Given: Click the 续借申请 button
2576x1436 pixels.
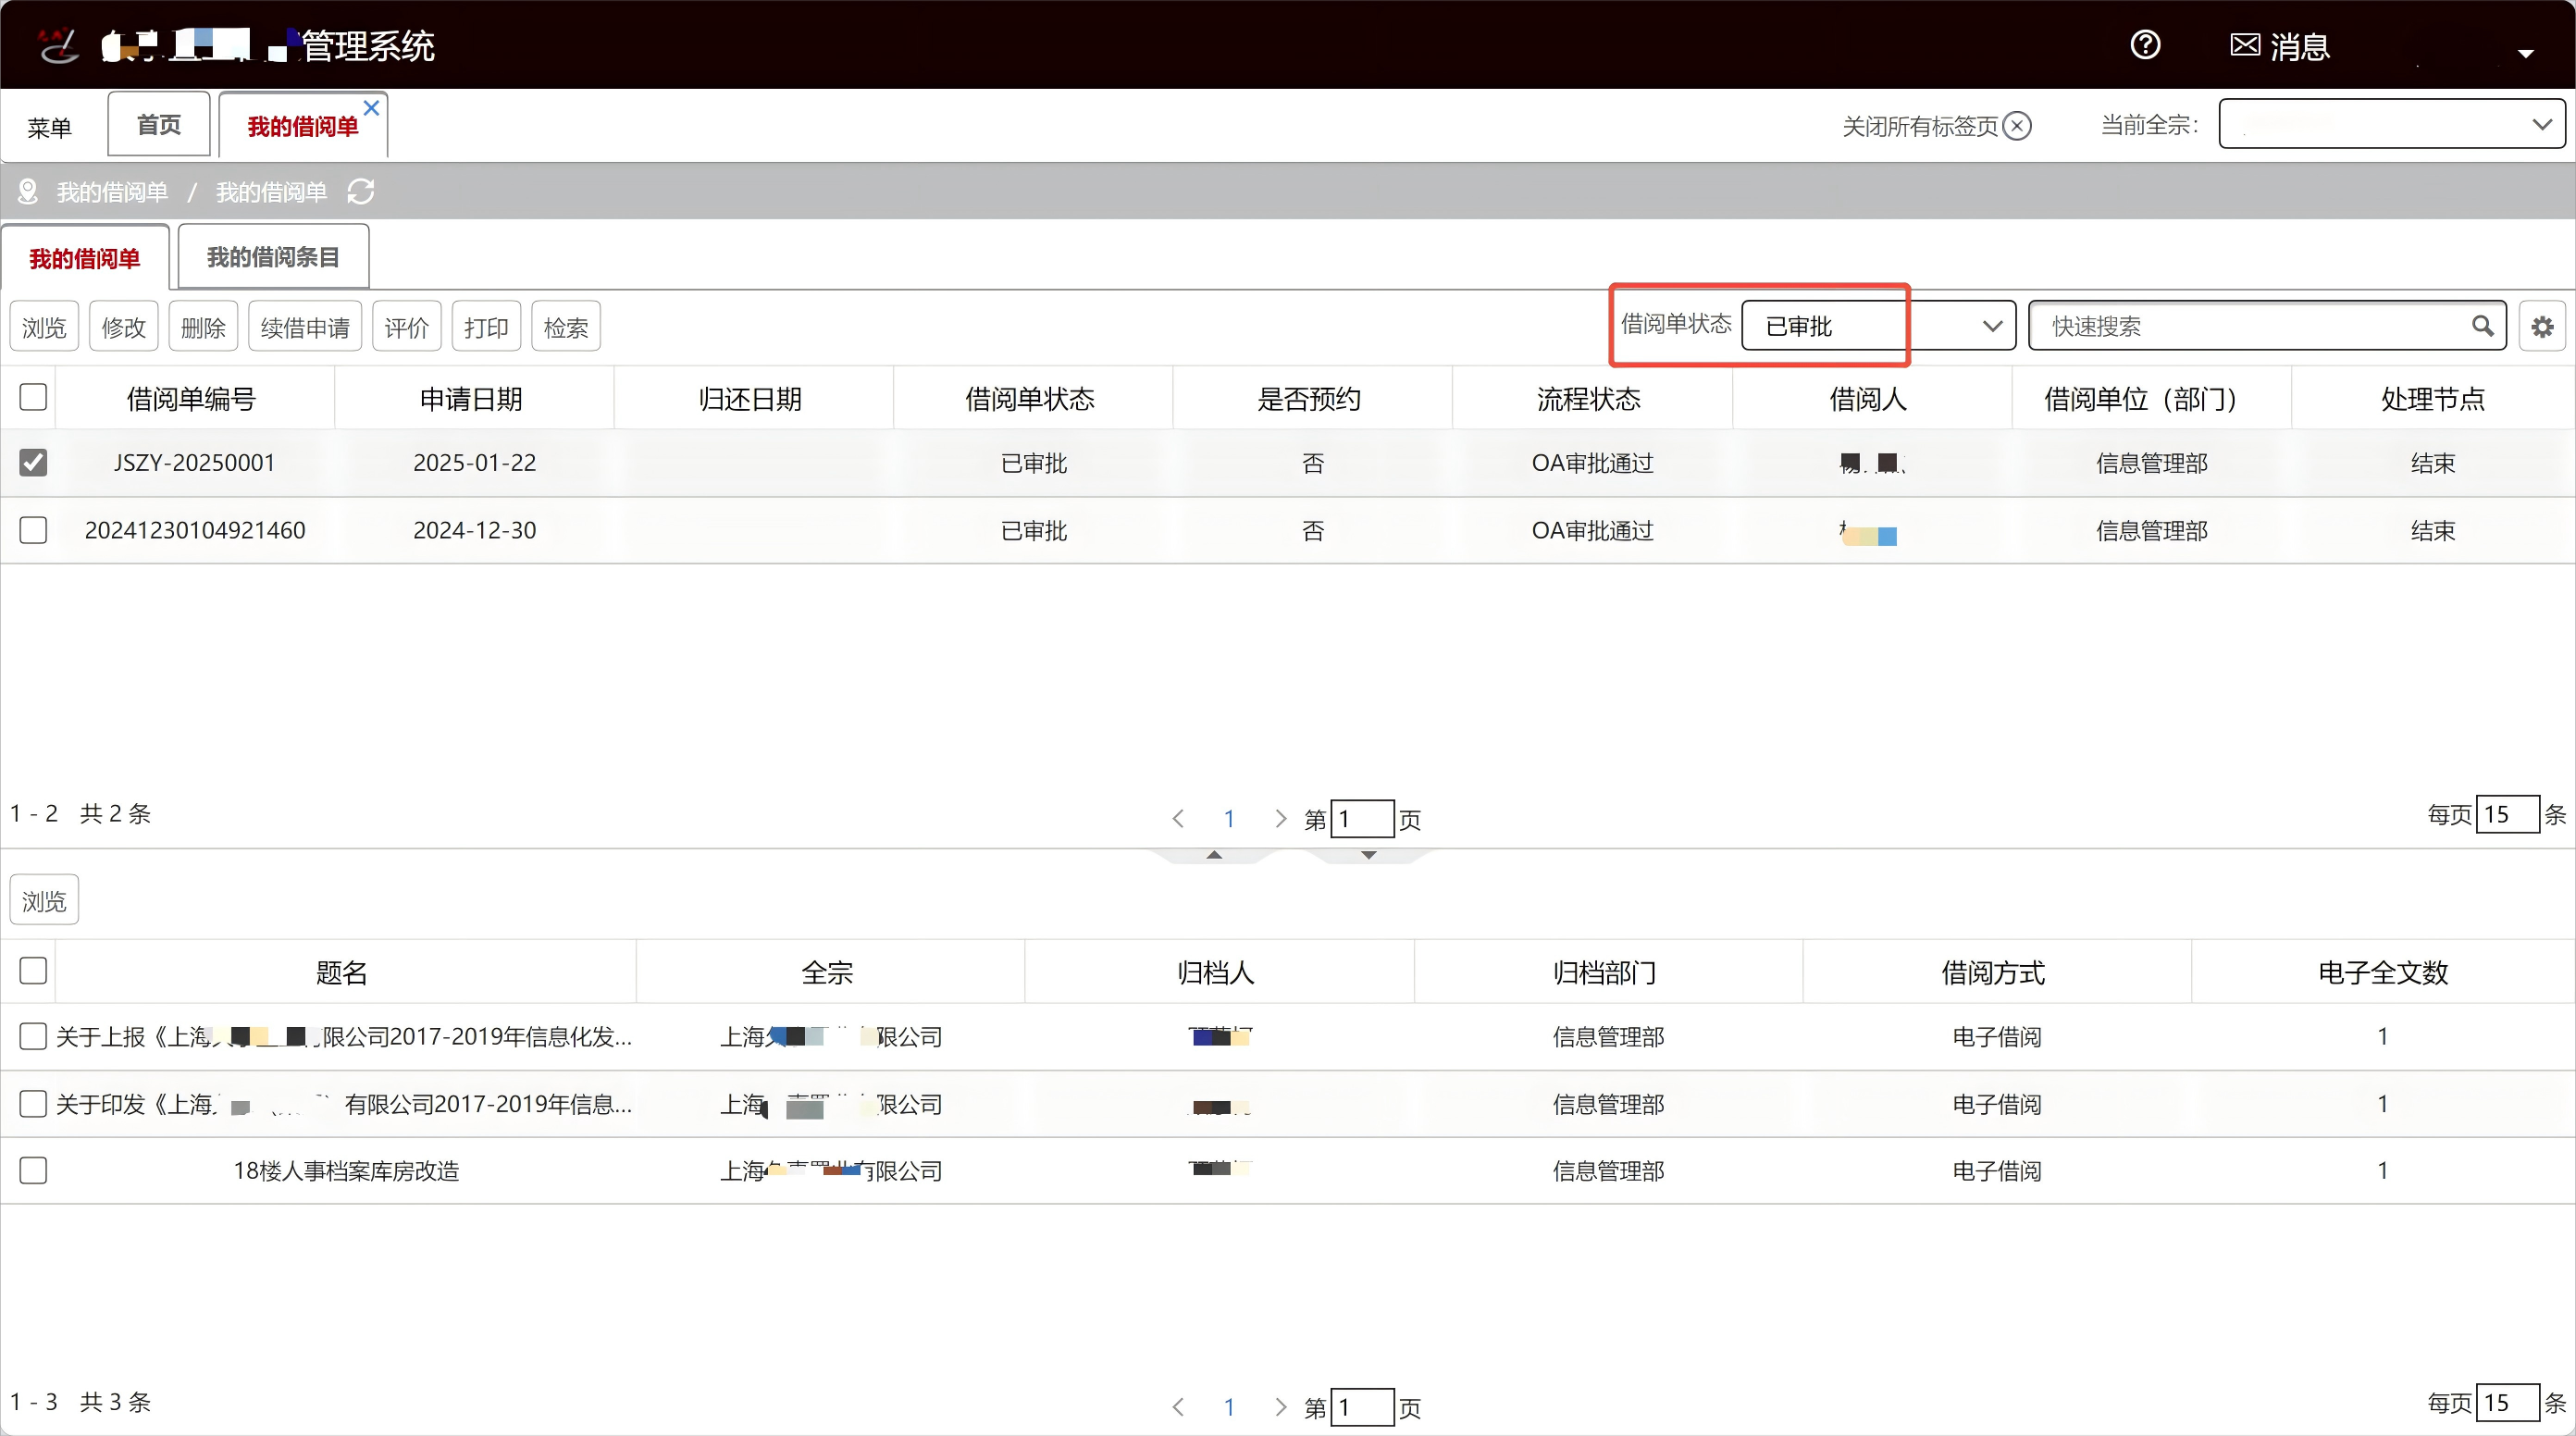Looking at the screenshot, I should coord(304,327).
